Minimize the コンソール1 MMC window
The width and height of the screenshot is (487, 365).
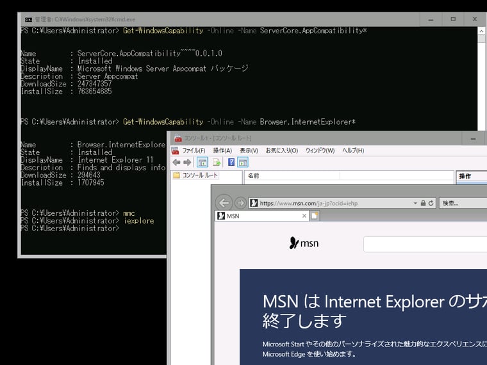pyautogui.click(x=473, y=138)
